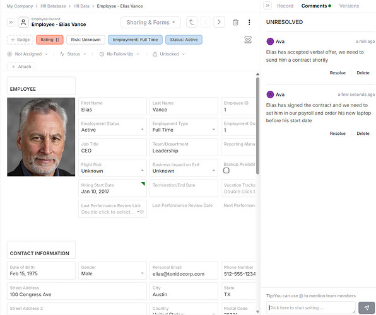
Task: Switch to the Record tab
Action: 285,6
